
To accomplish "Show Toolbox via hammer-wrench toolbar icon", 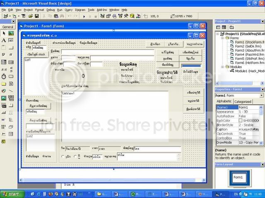I will (x=126, y=16).
